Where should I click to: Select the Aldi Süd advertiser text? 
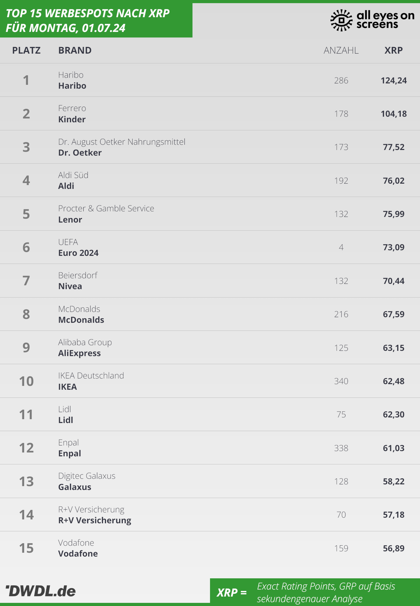point(73,175)
